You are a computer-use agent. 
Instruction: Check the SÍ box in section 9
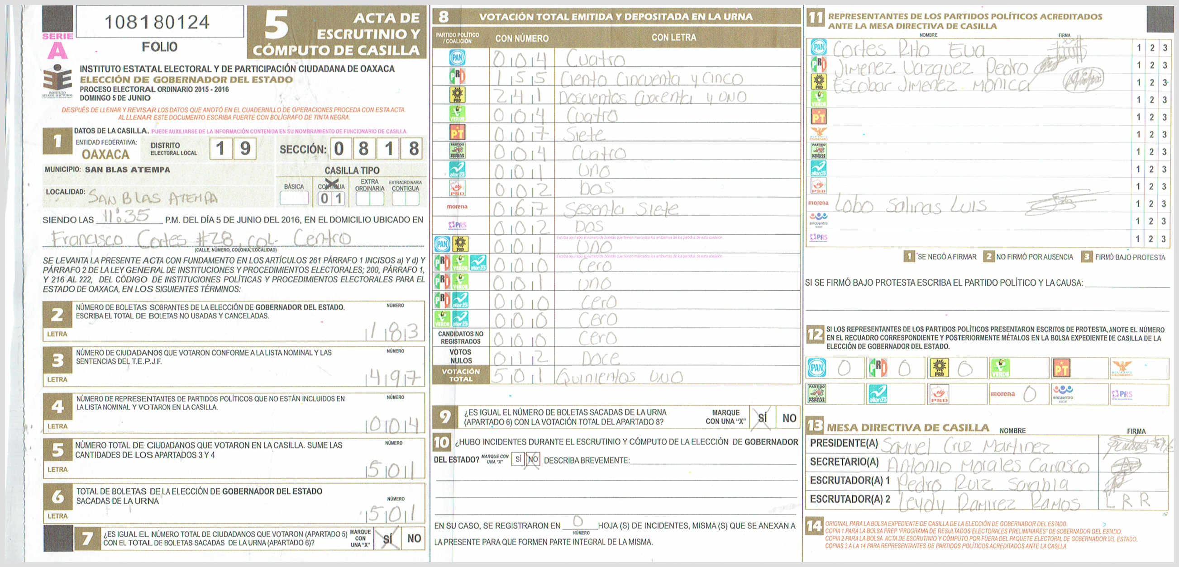click(x=762, y=417)
